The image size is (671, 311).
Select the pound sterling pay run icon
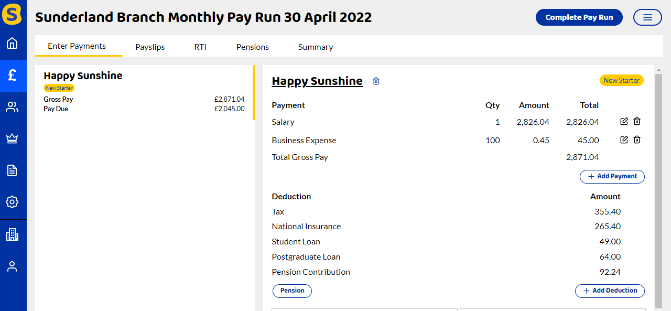[12, 76]
